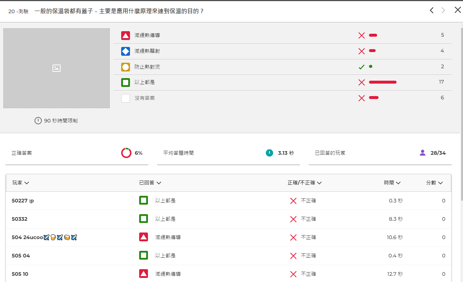Select player name 505 10
This screenshot has height=282, width=463.
(x=20, y=274)
